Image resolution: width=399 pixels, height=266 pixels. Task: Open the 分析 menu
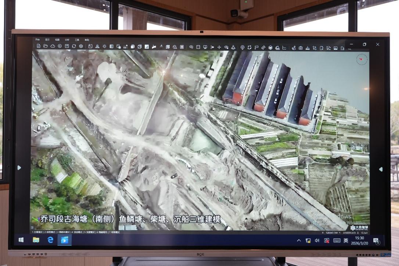tap(67, 40)
